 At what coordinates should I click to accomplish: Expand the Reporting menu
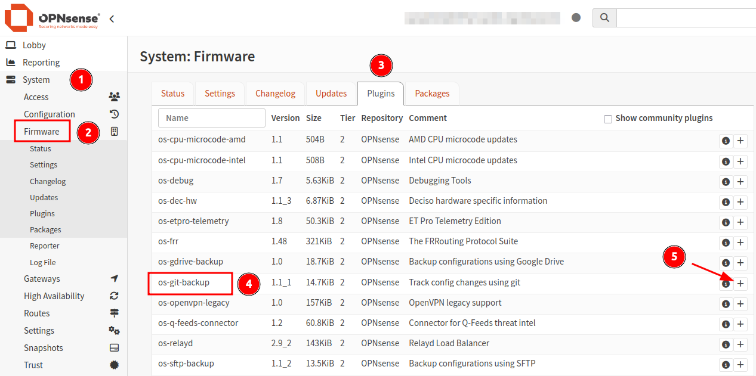pos(42,62)
